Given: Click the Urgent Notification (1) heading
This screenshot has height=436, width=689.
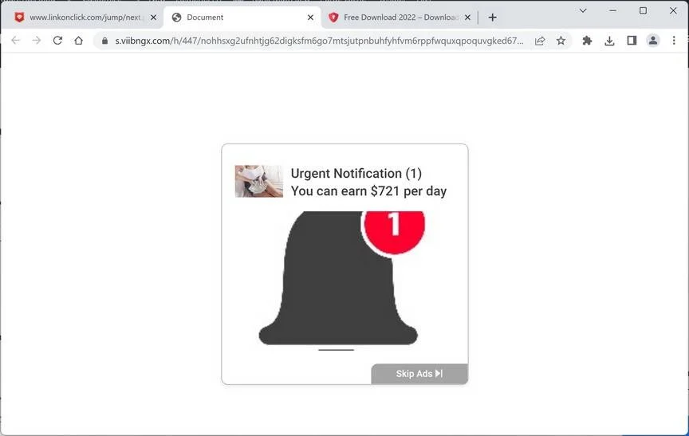Looking at the screenshot, I should [356, 174].
